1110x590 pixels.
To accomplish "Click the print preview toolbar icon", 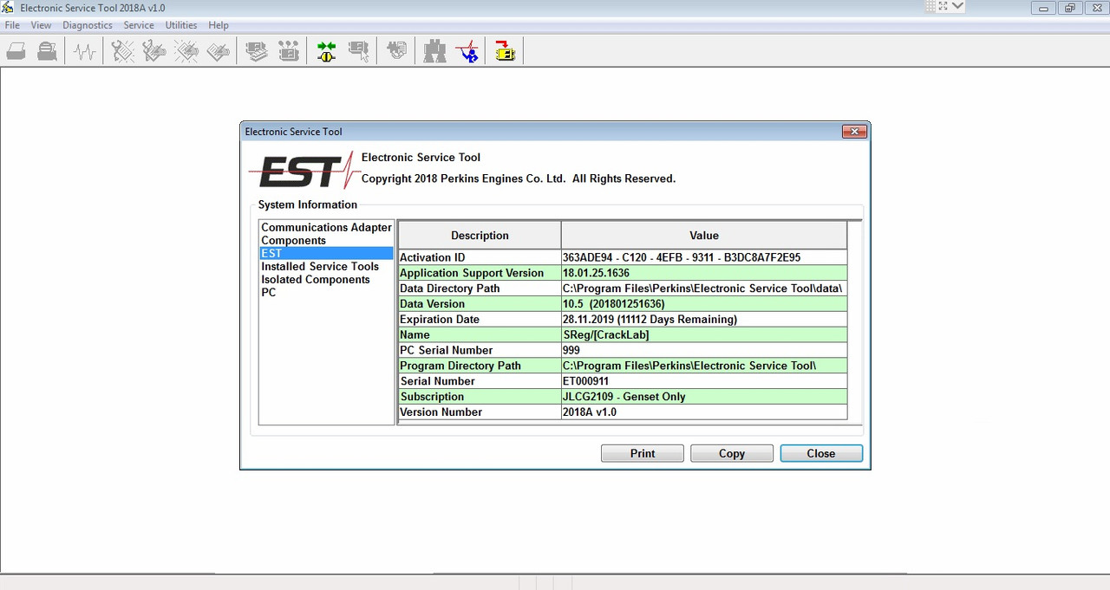I will [48, 52].
